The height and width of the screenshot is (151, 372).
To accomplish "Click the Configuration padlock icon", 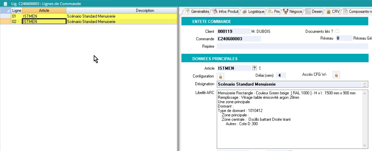I will (221, 76).
